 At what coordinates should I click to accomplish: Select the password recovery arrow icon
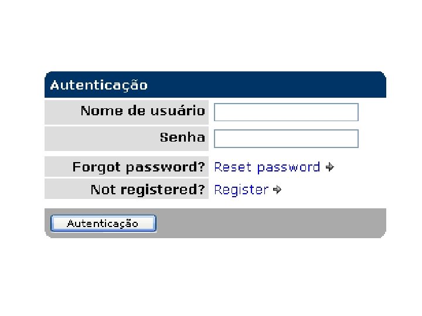pos(330,167)
